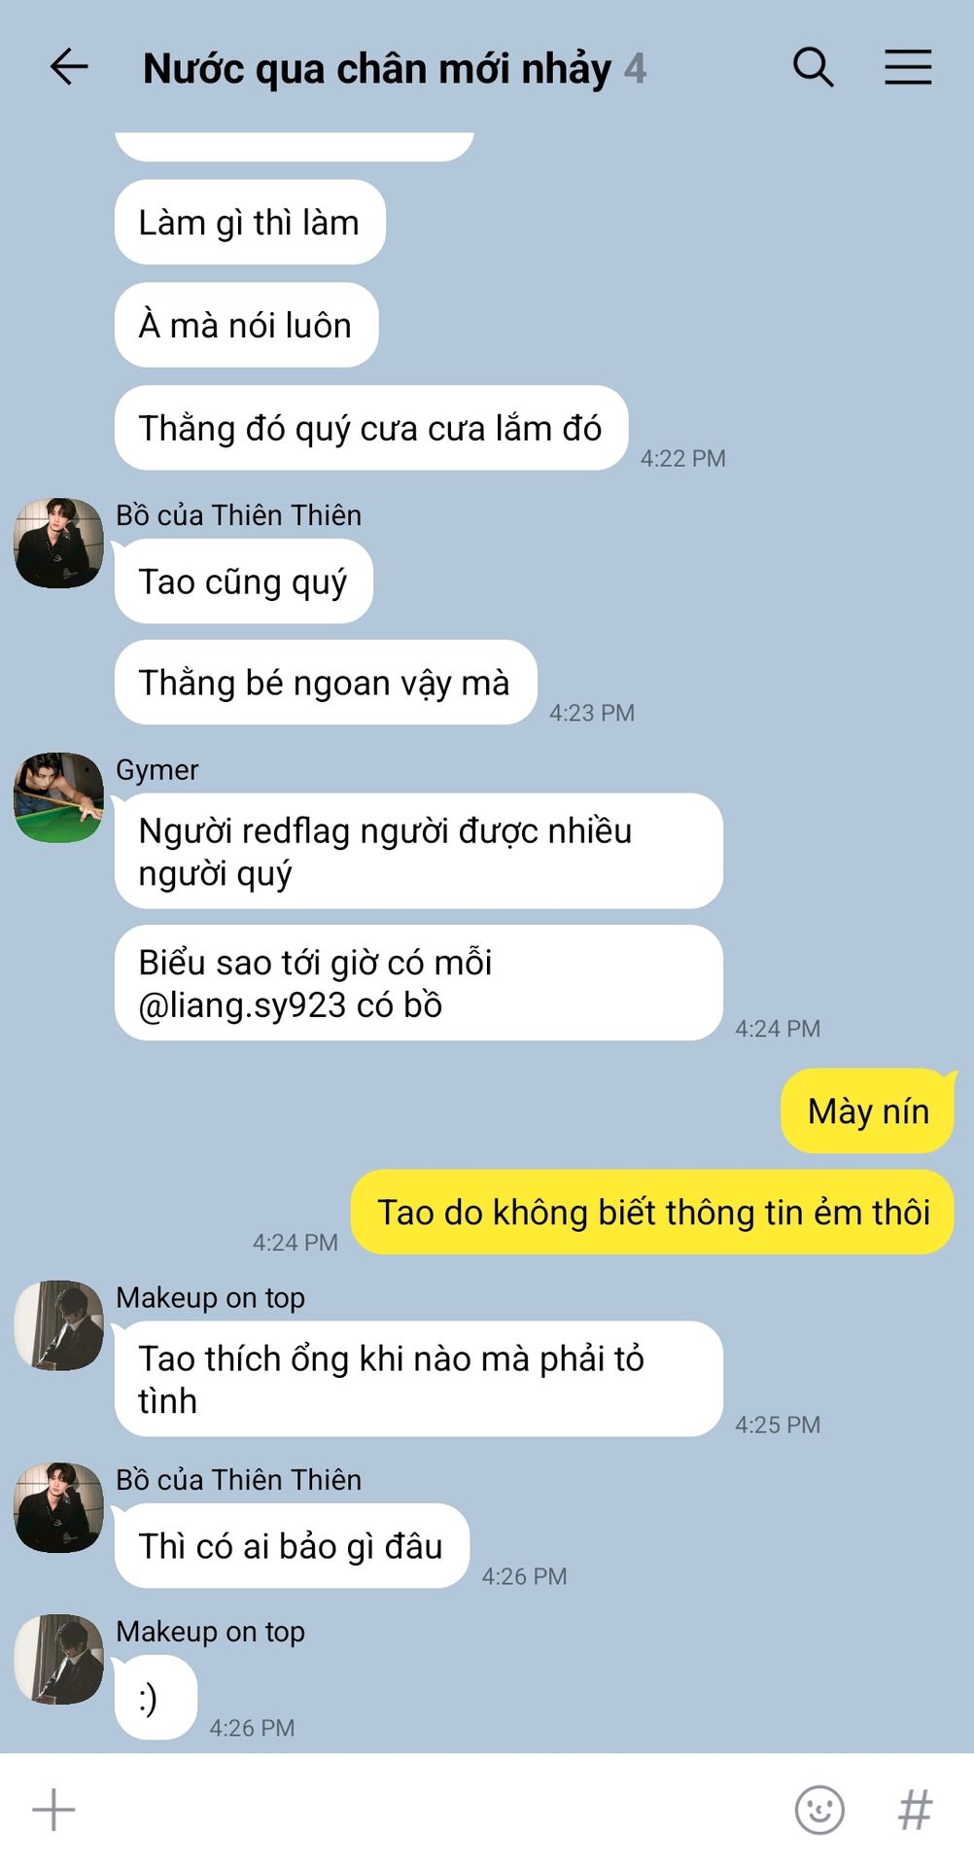Tap message 'Thì có ai bảo gì đâu'
Image resolution: width=974 pixels, height=1867 pixels.
point(292,1546)
